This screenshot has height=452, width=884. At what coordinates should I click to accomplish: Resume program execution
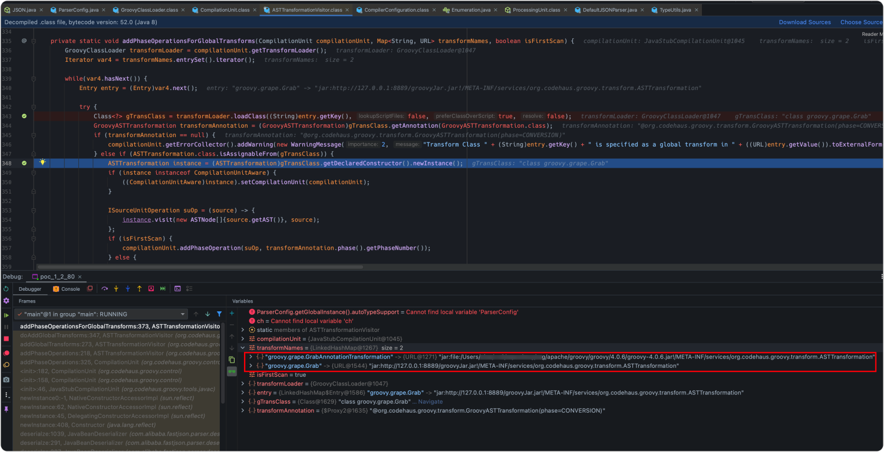pos(6,315)
